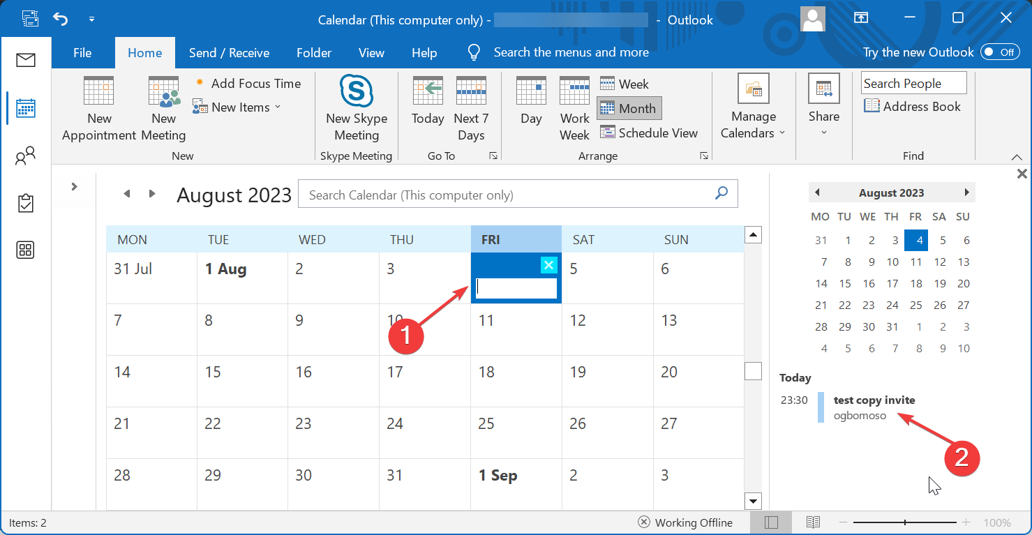This screenshot has height=535, width=1032.
Task: Open More Apps grid icon in sidebar
Action: click(26, 250)
